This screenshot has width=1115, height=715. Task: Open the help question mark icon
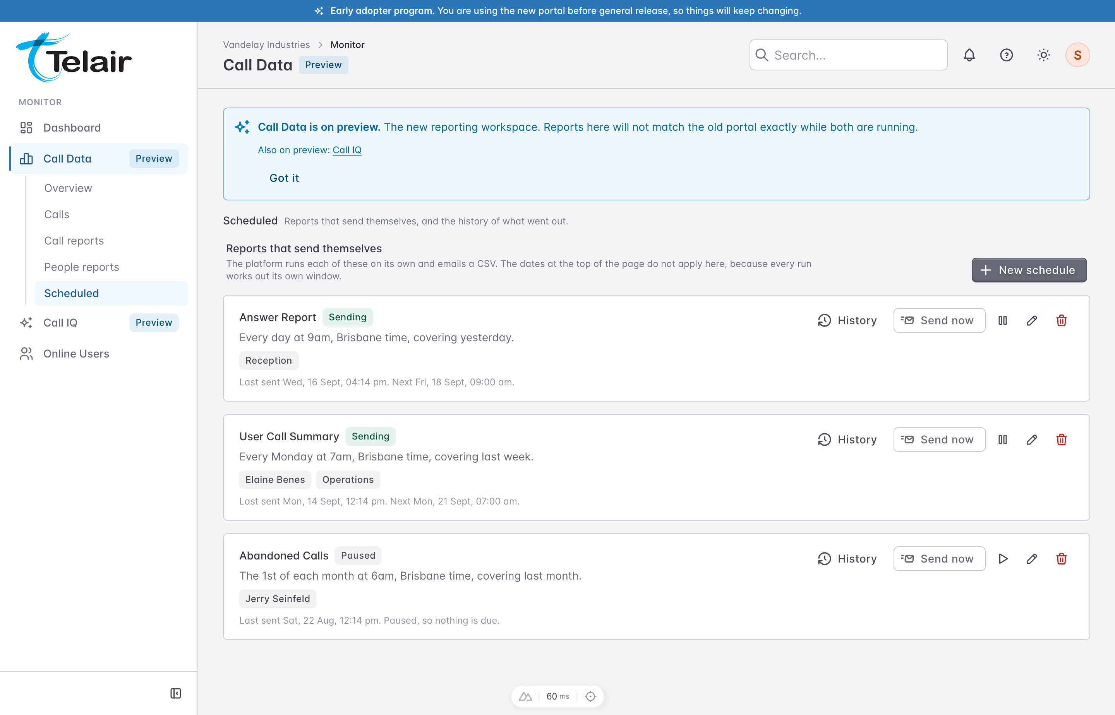tap(1006, 55)
